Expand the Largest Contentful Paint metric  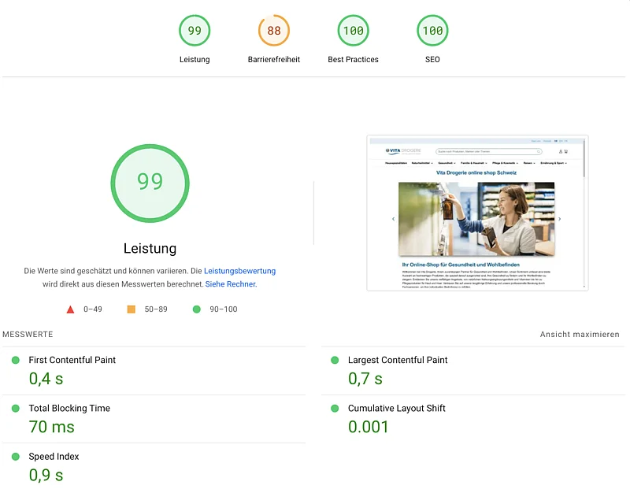398,360
